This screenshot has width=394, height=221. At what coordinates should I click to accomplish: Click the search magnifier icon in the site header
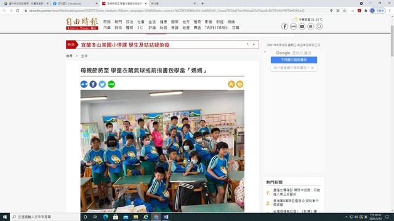(319, 26)
